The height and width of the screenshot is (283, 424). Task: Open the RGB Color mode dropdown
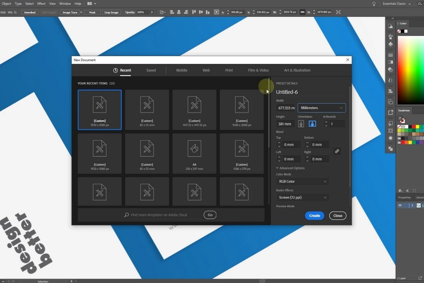(302, 181)
